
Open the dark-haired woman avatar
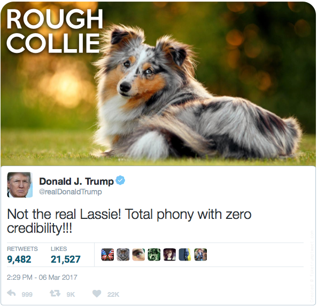click(x=169, y=254)
